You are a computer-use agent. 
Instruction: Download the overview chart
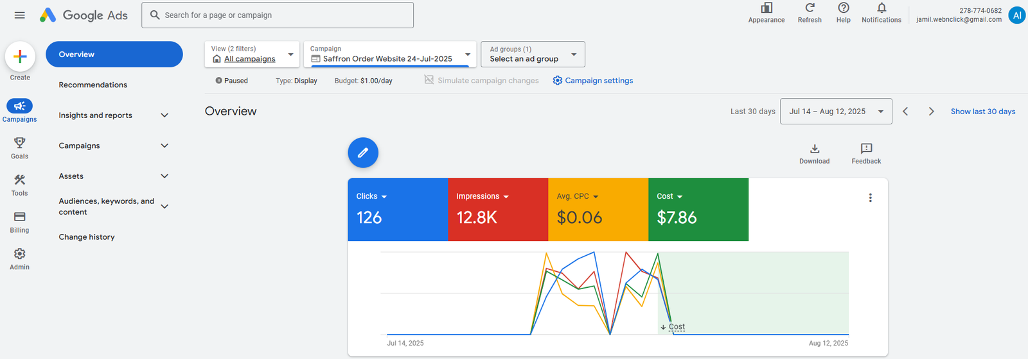point(814,149)
